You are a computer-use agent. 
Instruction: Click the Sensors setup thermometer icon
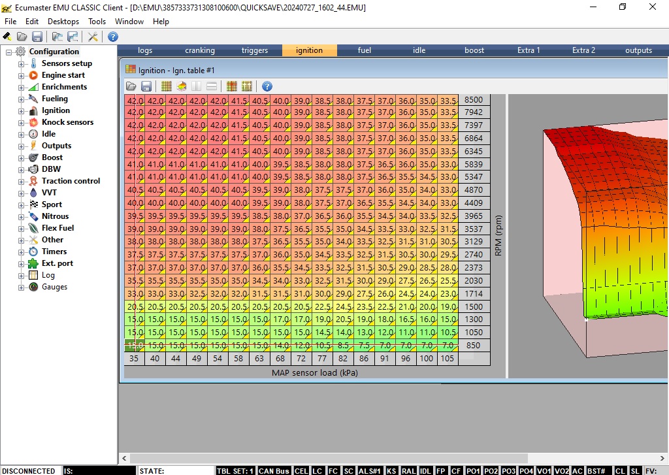pyautogui.click(x=34, y=63)
